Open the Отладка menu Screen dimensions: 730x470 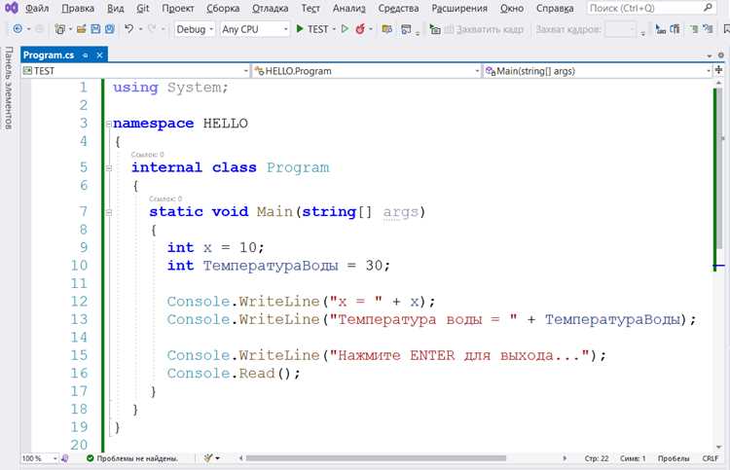pos(270,8)
